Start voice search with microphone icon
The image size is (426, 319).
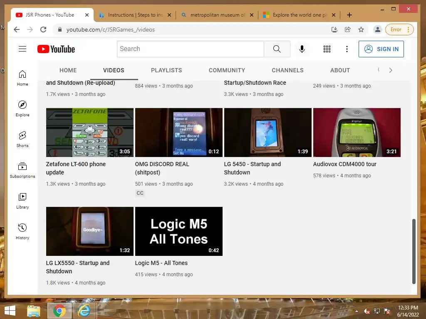(x=302, y=49)
